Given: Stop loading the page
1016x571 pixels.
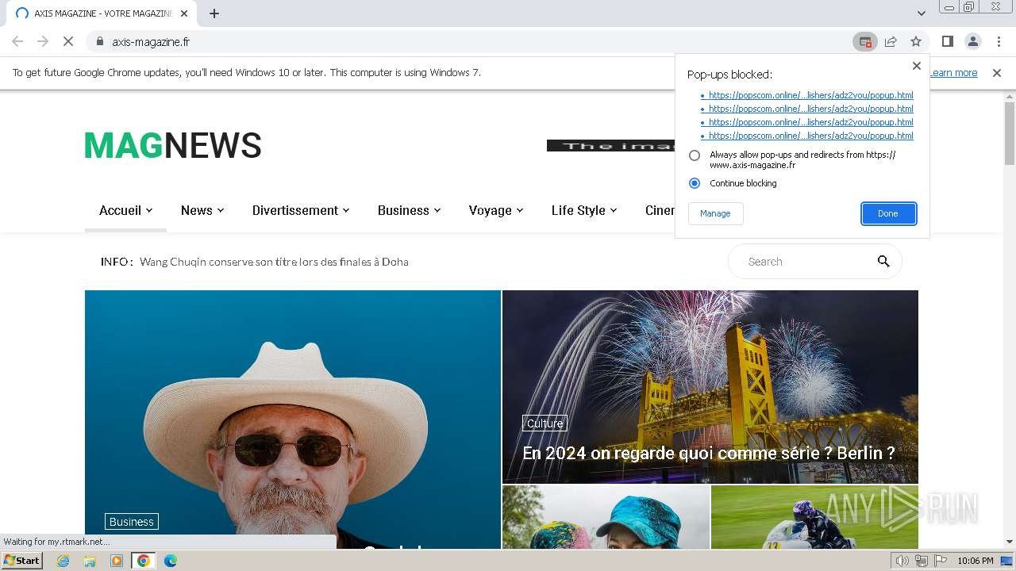Looking at the screenshot, I should 68,41.
